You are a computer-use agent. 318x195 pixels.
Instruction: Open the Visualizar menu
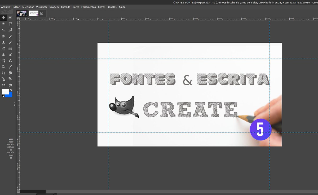click(x=42, y=7)
